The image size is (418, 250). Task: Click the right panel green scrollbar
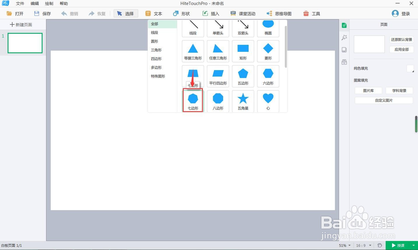tap(417, 124)
